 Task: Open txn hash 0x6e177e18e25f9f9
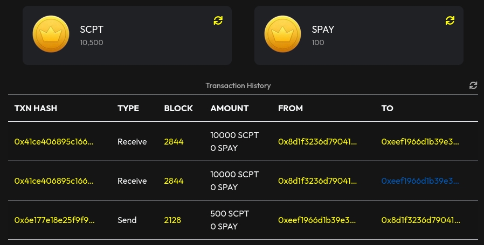pyautogui.click(x=54, y=220)
